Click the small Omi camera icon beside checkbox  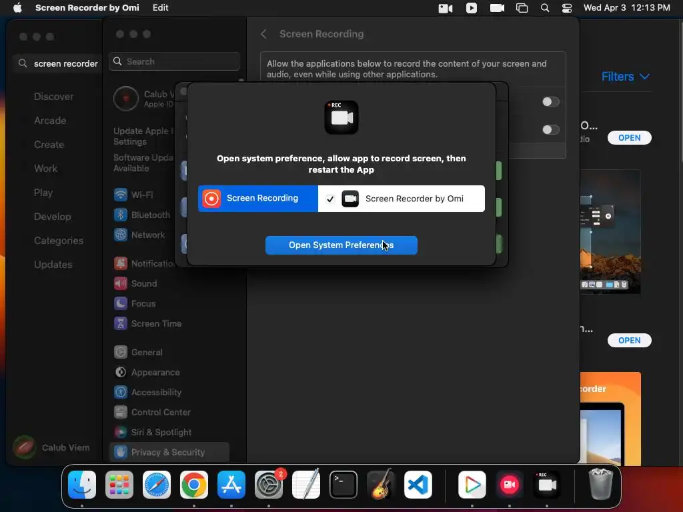click(350, 199)
